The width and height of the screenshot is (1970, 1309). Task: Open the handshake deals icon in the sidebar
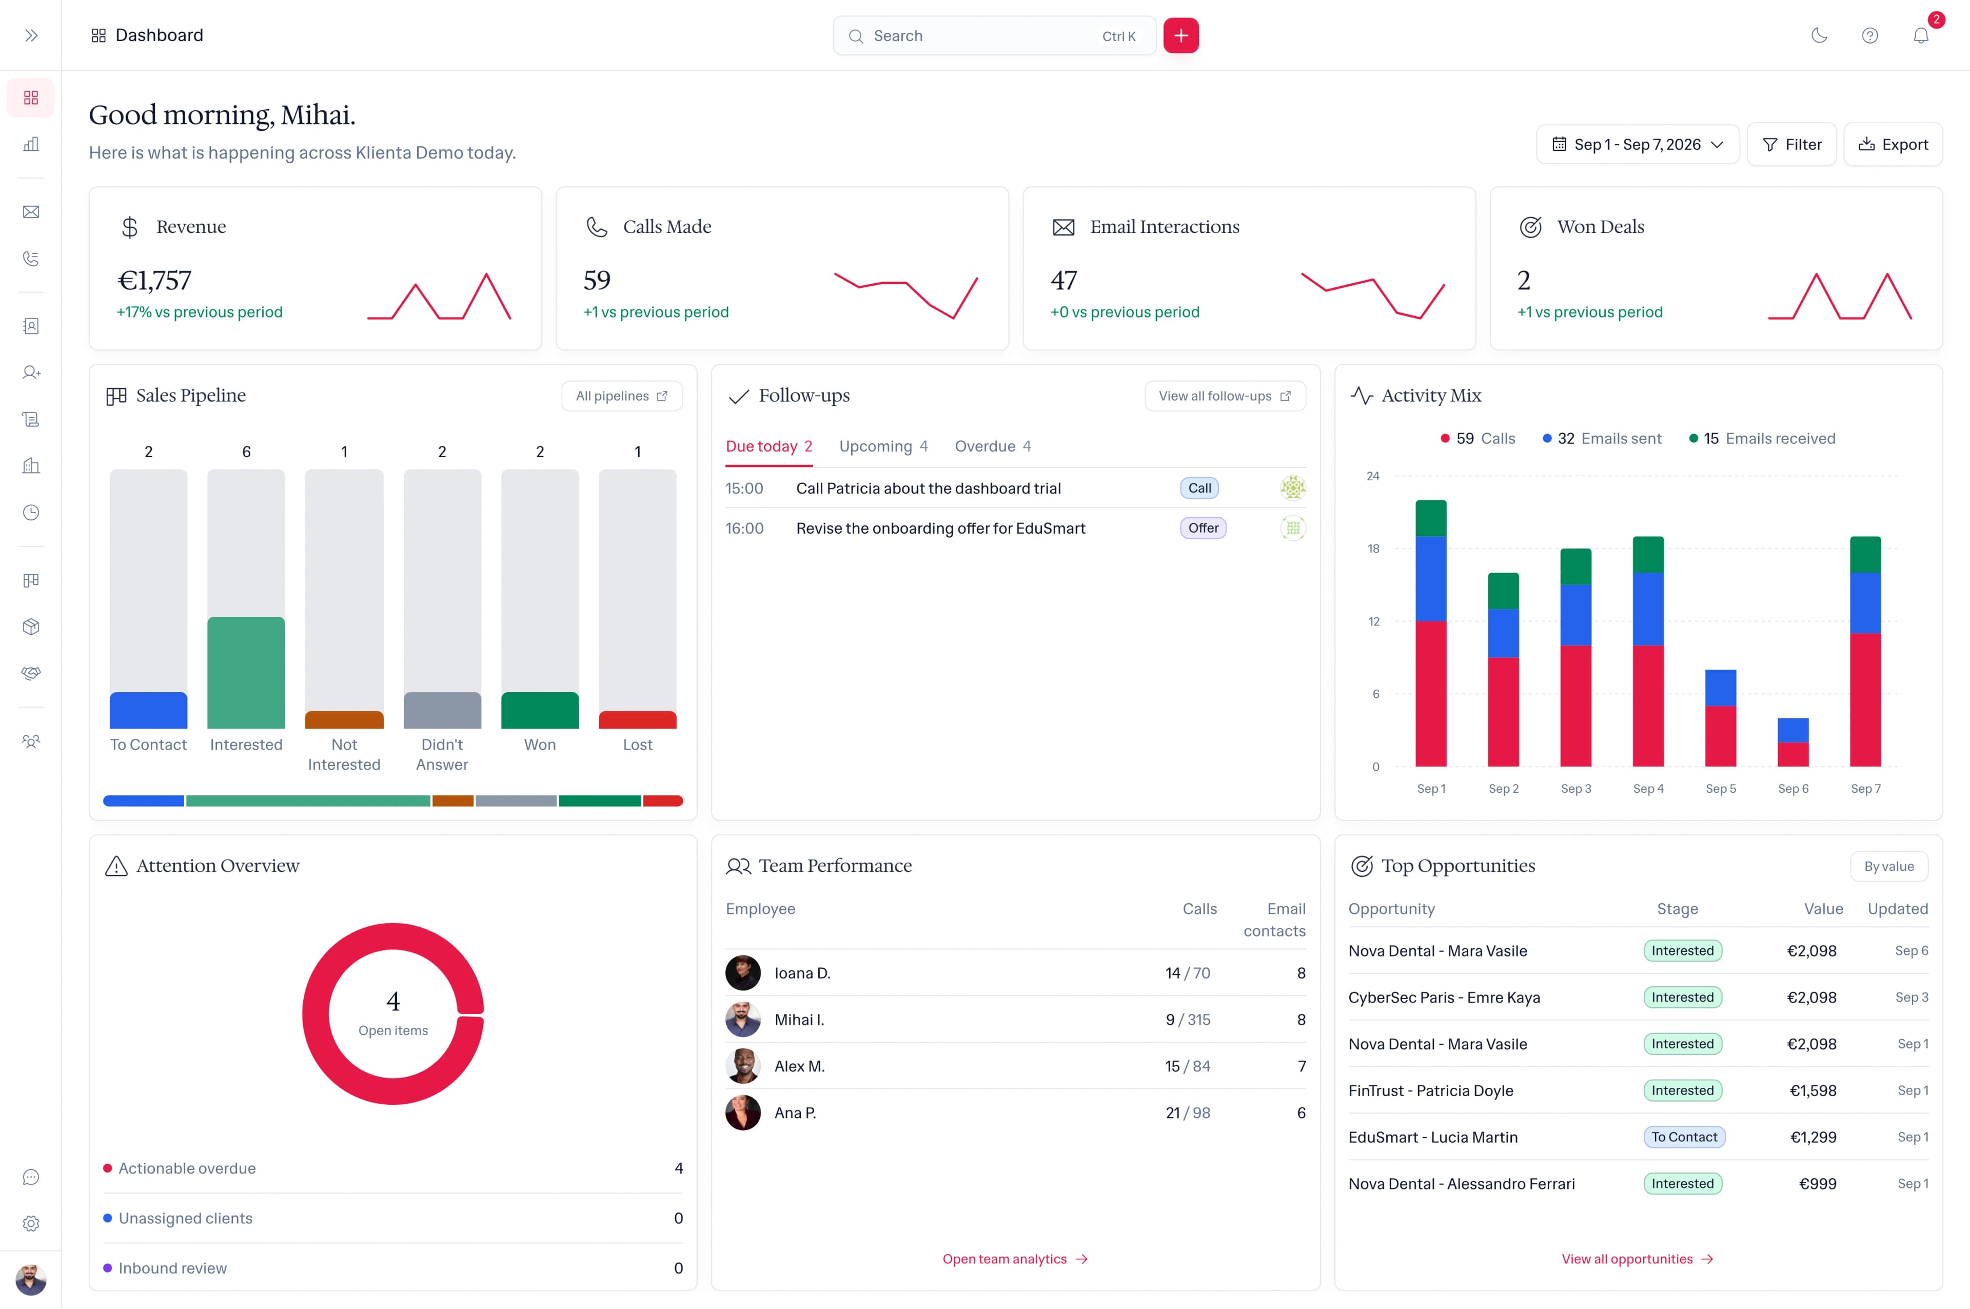click(x=31, y=674)
